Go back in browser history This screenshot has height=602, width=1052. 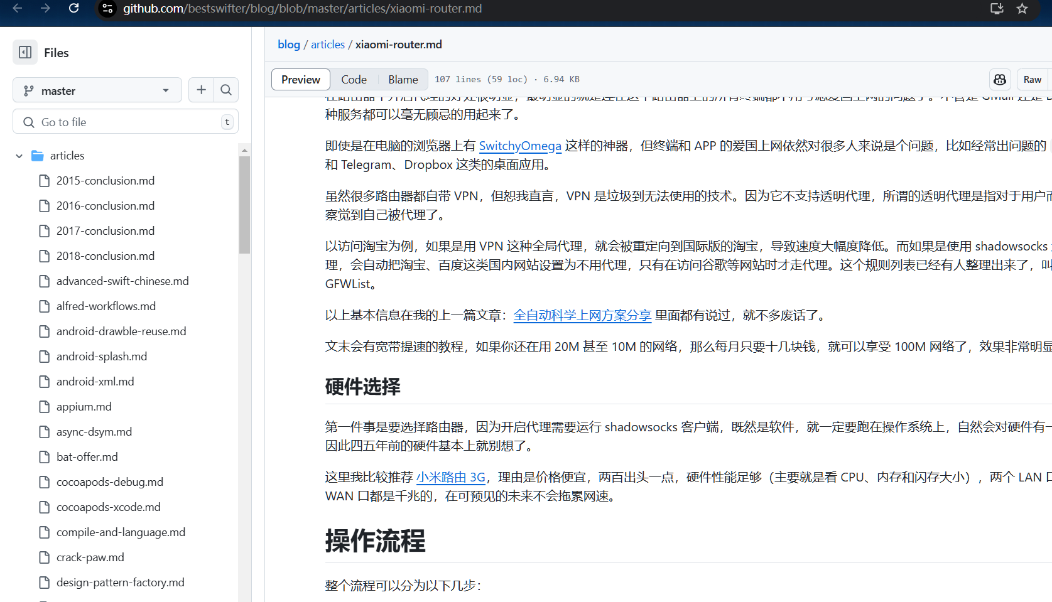[x=18, y=8]
